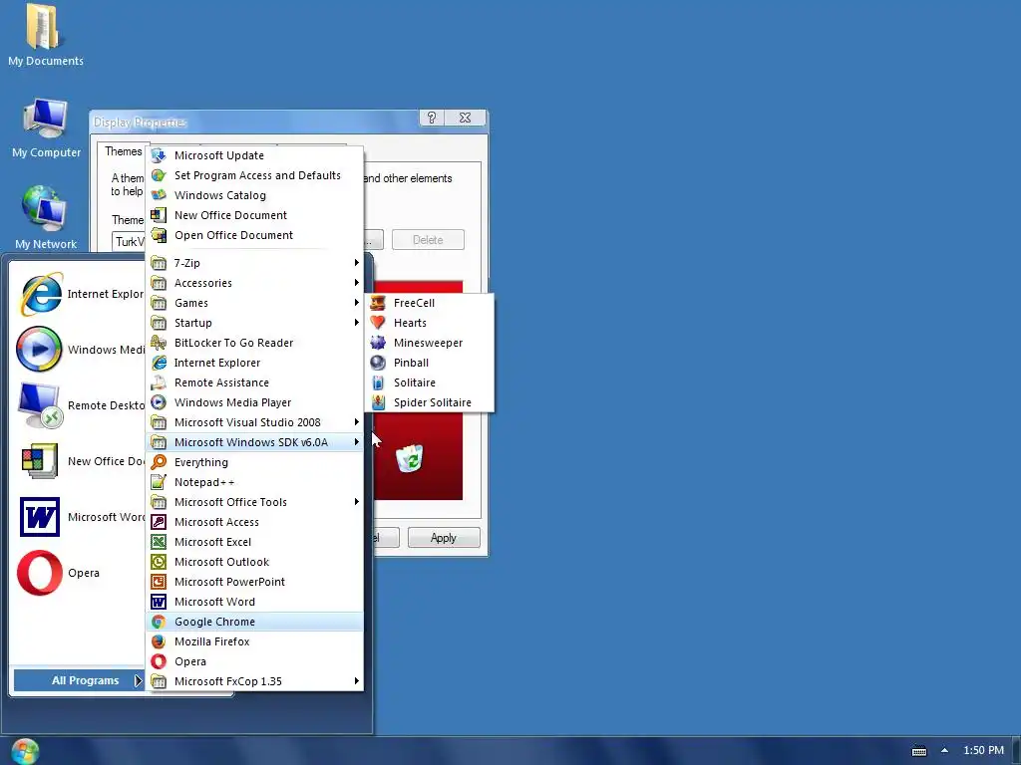The width and height of the screenshot is (1021, 765).
Task: Click the 1:50 PM clock
Action: tap(983, 750)
